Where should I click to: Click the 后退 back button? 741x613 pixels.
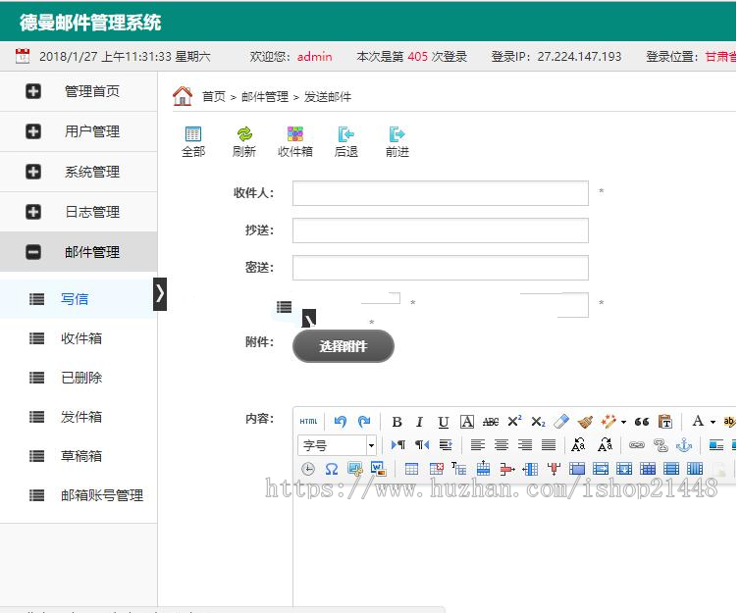(x=345, y=141)
